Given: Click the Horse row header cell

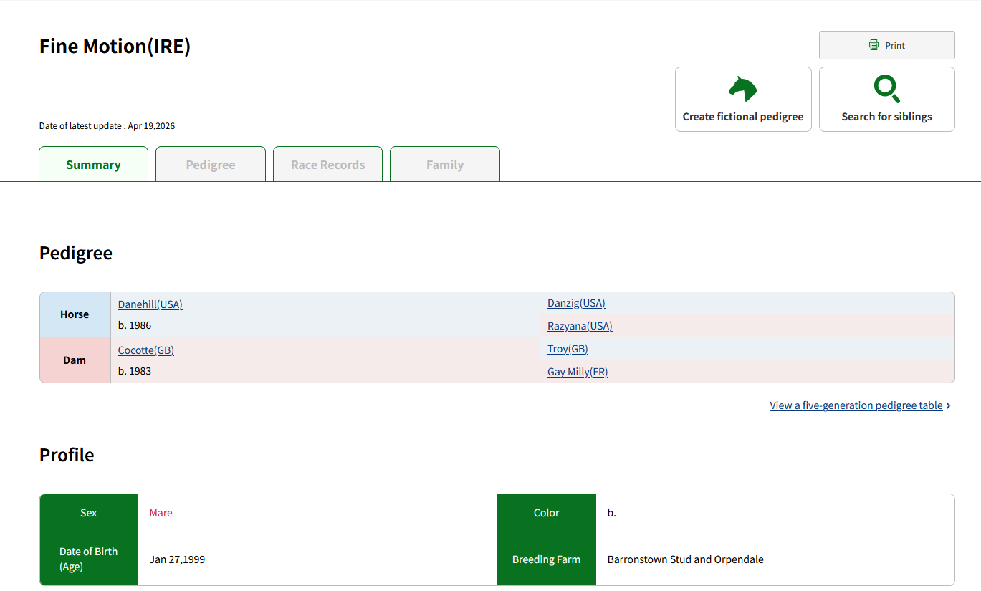Looking at the screenshot, I should (x=75, y=314).
